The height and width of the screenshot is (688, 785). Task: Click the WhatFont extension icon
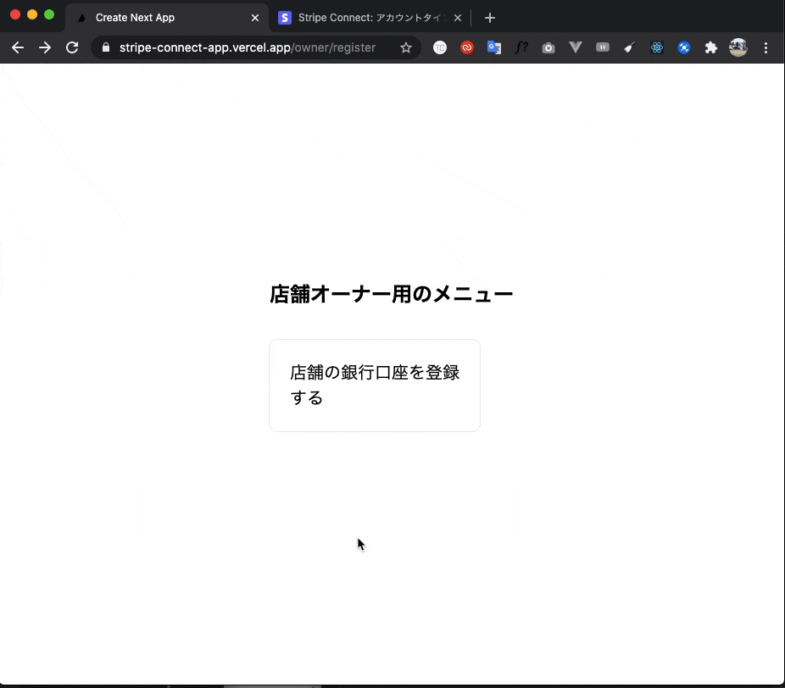(521, 47)
